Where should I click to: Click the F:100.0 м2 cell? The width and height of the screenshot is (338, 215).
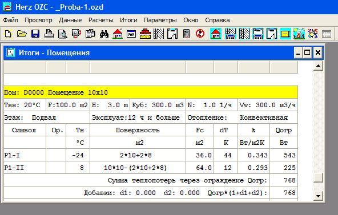click(x=68, y=105)
